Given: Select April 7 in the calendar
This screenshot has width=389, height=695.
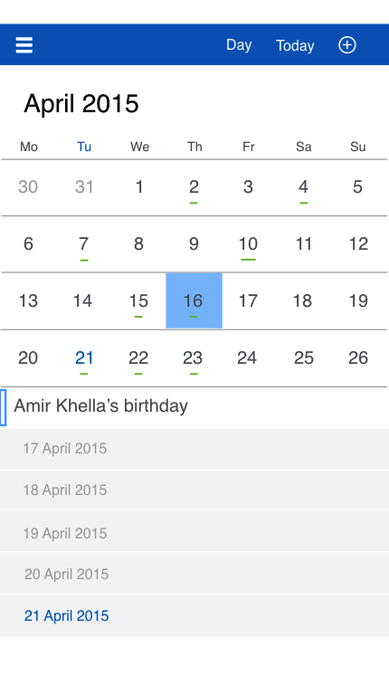Looking at the screenshot, I should (x=84, y=244).
